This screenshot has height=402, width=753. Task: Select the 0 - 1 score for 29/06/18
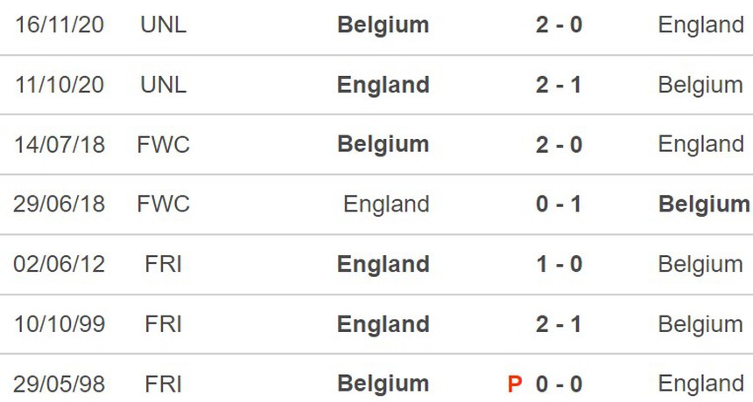[x=559, y=204]
